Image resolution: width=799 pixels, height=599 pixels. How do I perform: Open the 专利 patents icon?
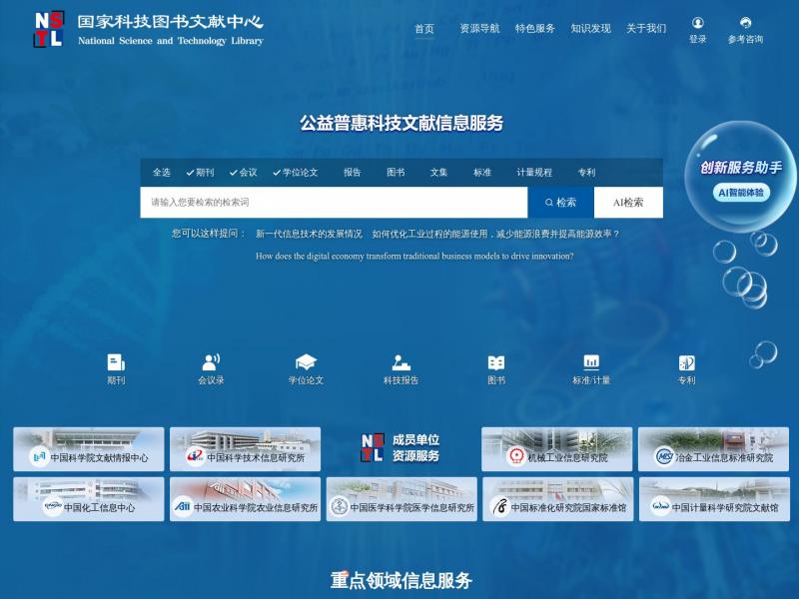click(687, 362)
